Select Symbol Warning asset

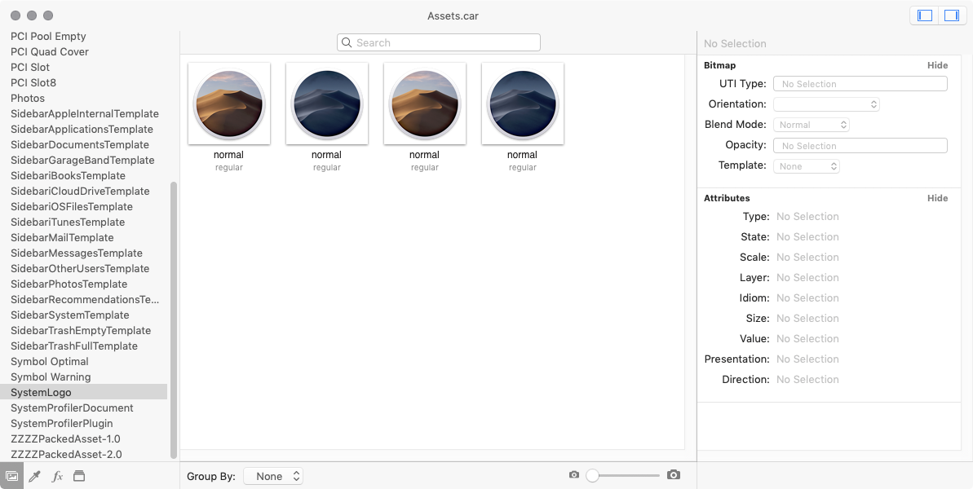point(51,377)
